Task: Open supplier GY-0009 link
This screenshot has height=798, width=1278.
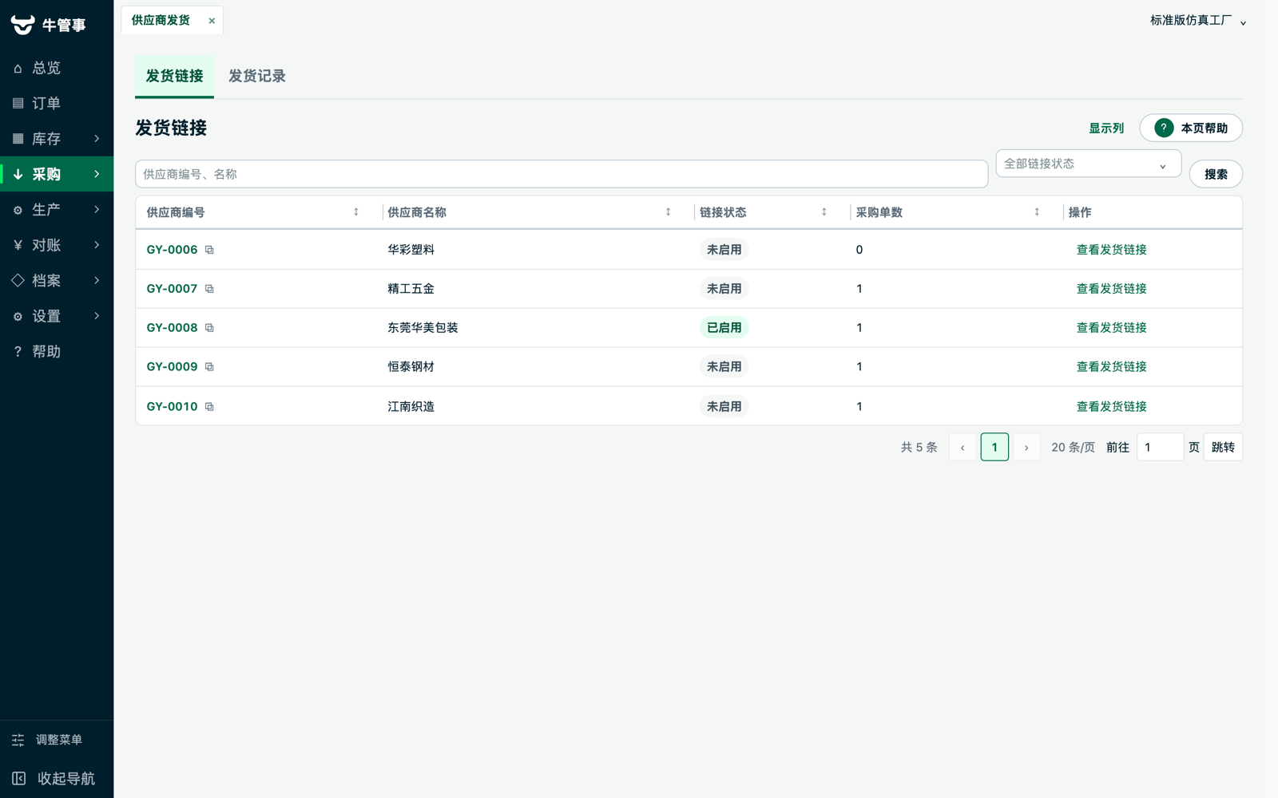Action: click(172, 367)
